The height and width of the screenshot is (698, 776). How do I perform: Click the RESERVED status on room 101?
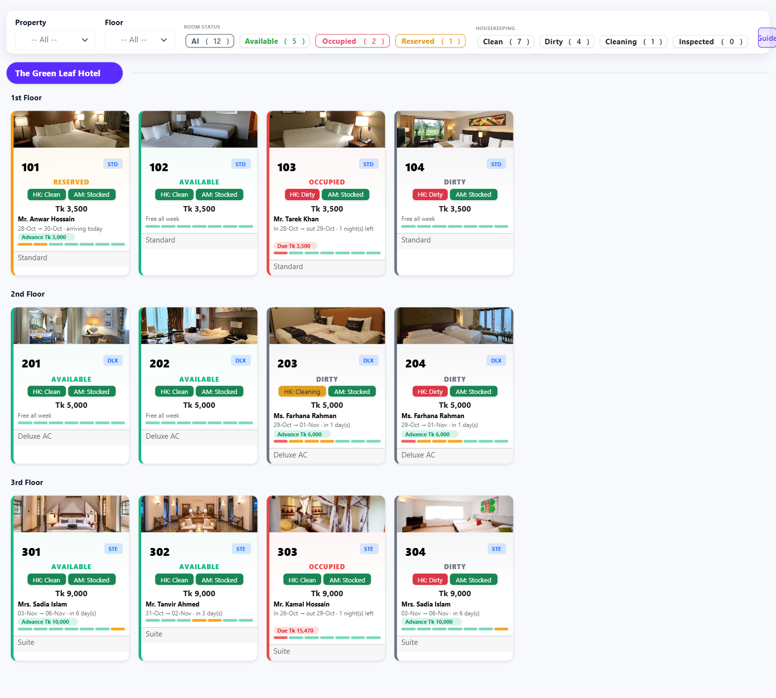[71, 182]
